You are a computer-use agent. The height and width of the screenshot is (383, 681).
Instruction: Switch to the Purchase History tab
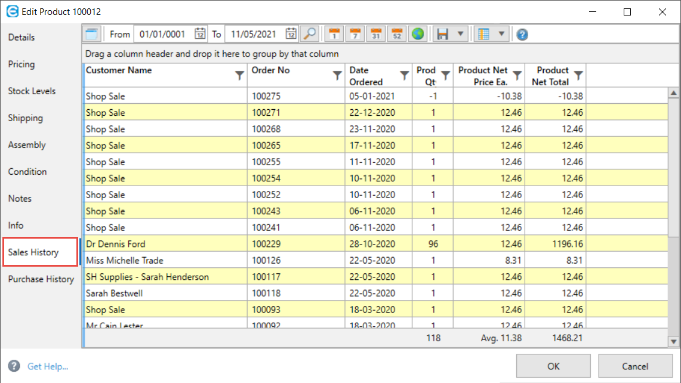pyautogui.click(x=41, y=279)
